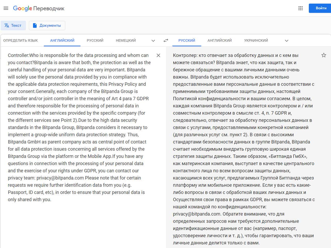Select Английский as source language

coord(62,40)
